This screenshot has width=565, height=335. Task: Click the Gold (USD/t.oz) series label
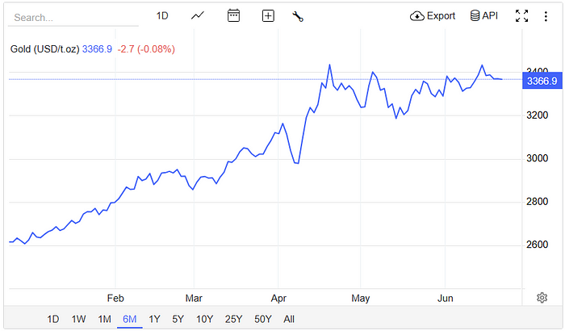[44, 49]
